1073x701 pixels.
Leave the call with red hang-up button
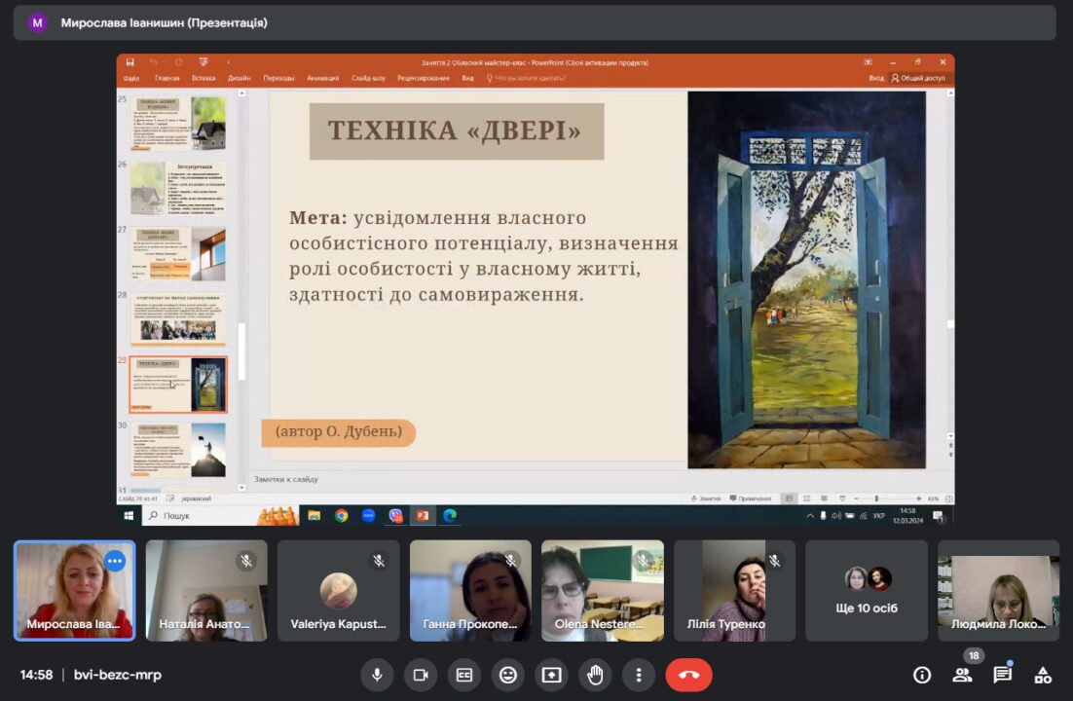(688, 675)
